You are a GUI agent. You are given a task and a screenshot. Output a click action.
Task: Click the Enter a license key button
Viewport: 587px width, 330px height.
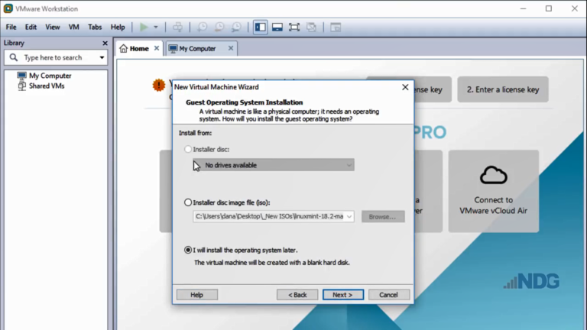pyautogui.click(x=503, y=89)
